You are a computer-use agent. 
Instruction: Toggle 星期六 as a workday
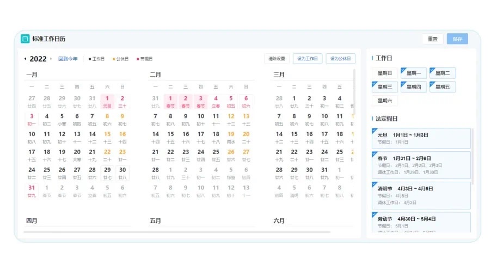[385, 101]
